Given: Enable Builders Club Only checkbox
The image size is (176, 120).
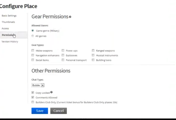Looking at the screenshot, I should pos(33,102).
